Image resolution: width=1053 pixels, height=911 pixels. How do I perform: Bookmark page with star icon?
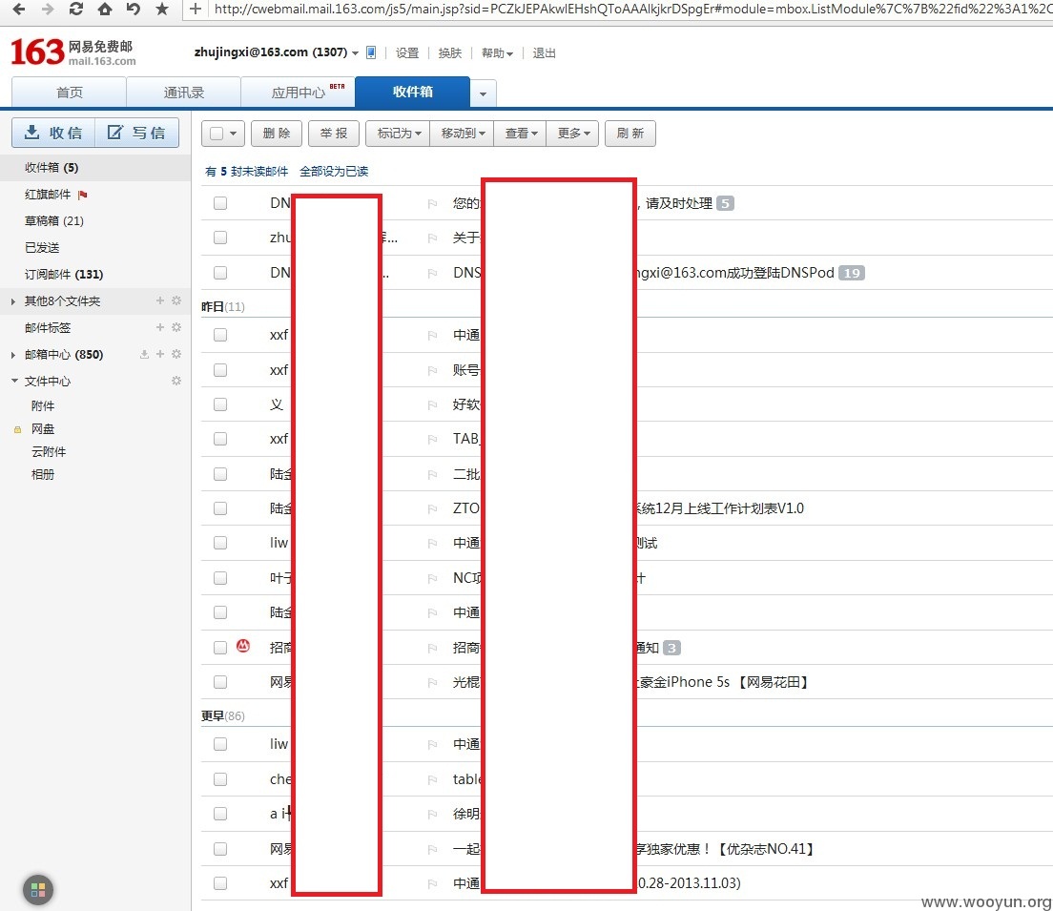[162, 9]
